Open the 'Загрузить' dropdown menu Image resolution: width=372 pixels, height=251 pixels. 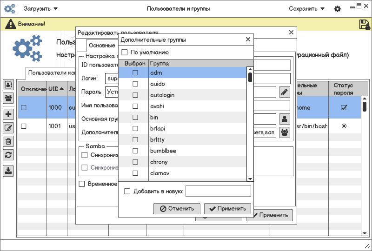coord(41,9)
